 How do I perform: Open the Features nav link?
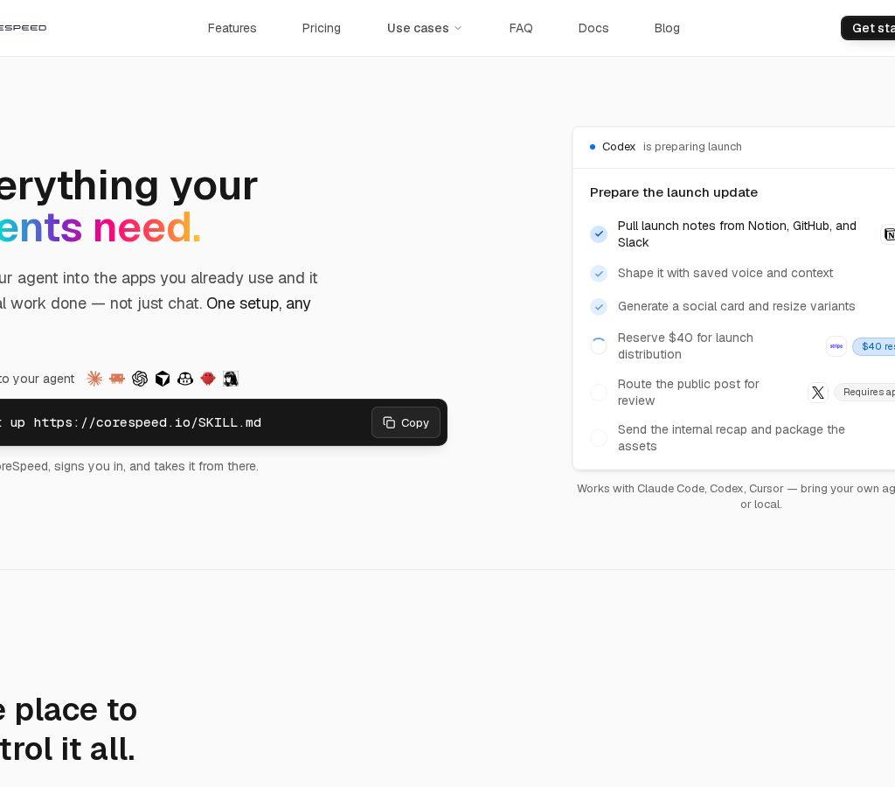(232, 28)
